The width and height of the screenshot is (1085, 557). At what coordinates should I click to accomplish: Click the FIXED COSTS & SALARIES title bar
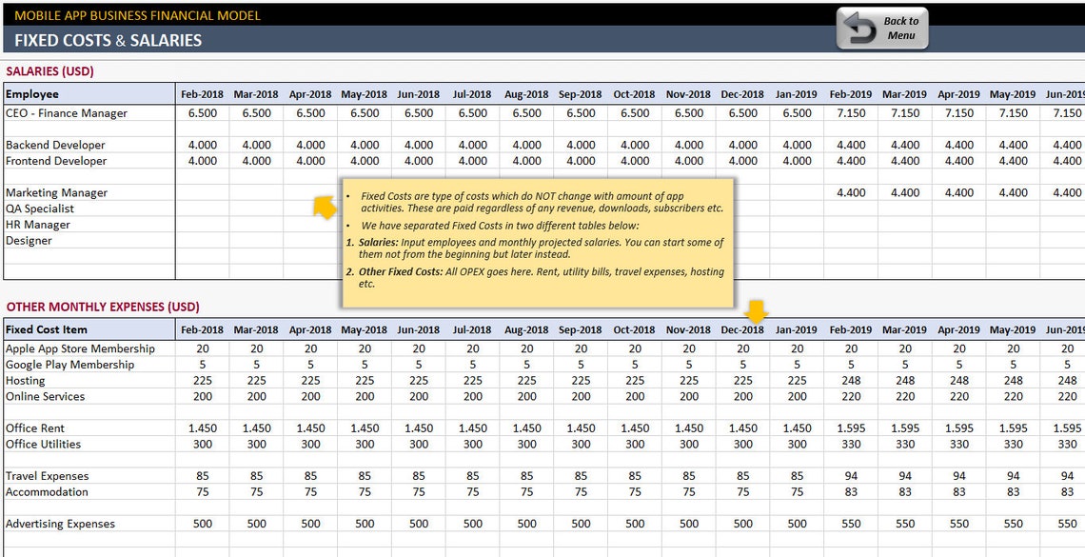[x=108, y=40]
